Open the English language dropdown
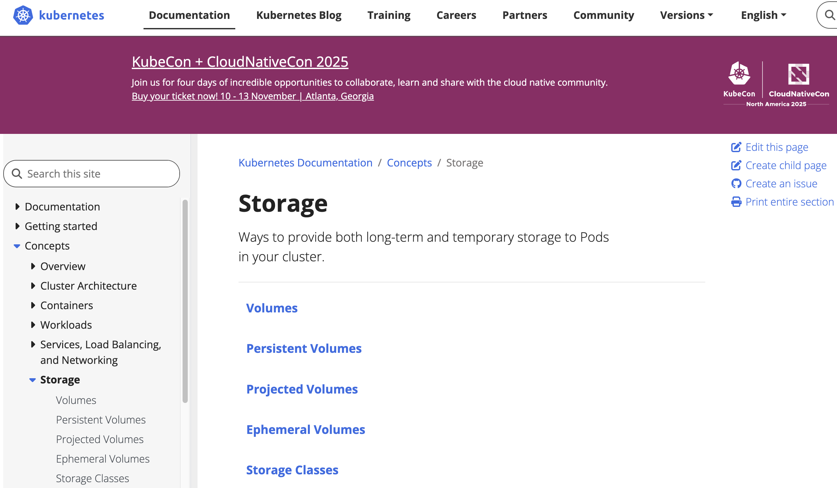837x488 pixels. pos(763,15)
